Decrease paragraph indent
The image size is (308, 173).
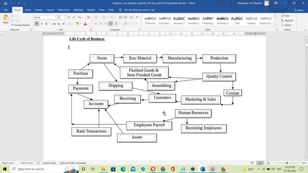(x=121, y=17)
